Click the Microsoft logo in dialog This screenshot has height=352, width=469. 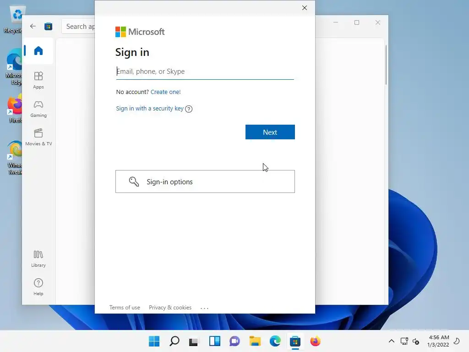pos(140,32)
